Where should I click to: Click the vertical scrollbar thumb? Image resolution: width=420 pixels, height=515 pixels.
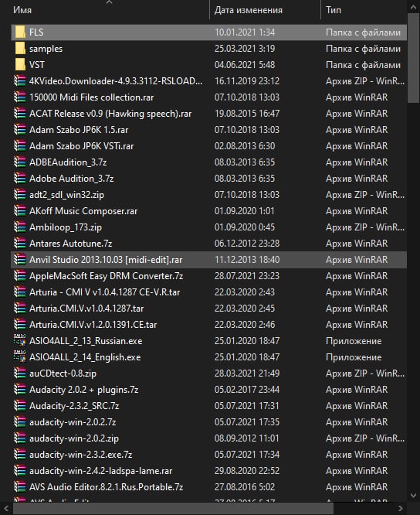(413, 58)
